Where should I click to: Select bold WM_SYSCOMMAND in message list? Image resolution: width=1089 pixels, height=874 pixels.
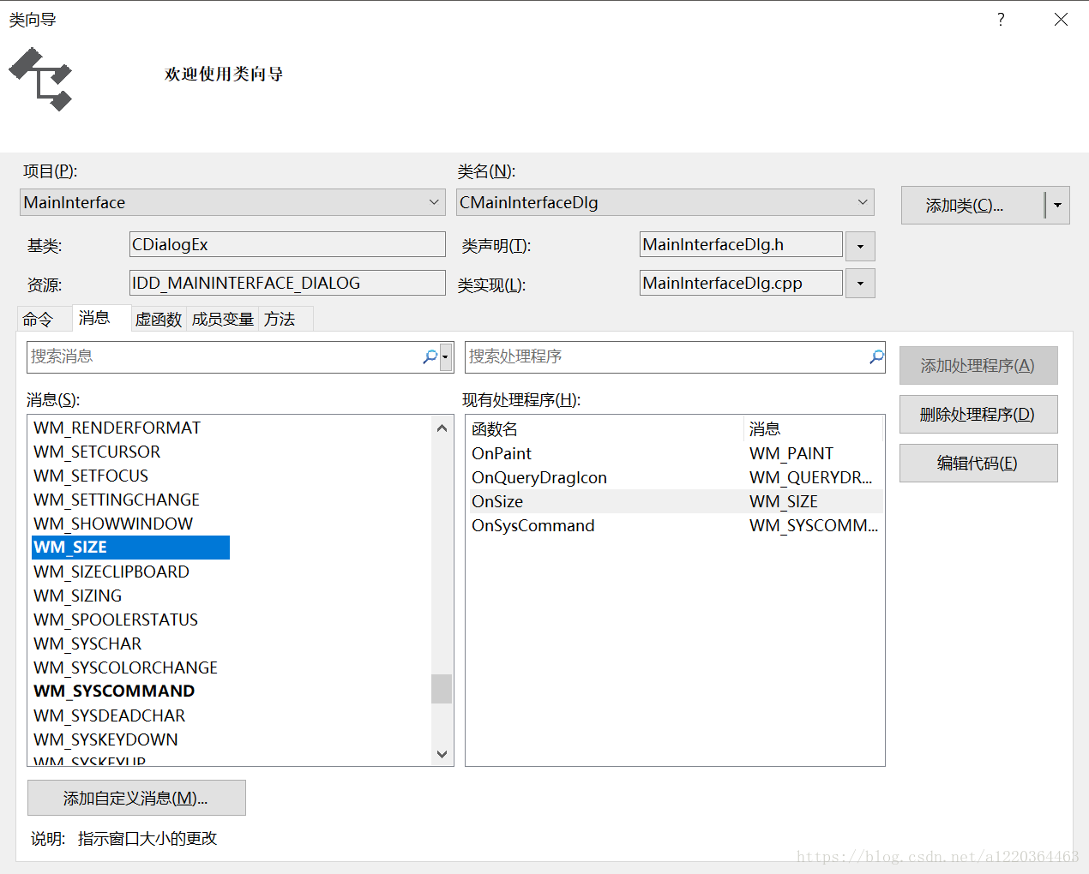114,691
